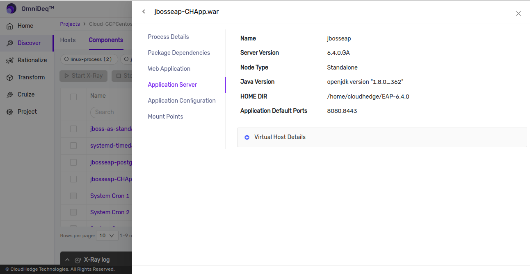Open the Package Dependencies tab
530x274 pixels.
[179, 53]
